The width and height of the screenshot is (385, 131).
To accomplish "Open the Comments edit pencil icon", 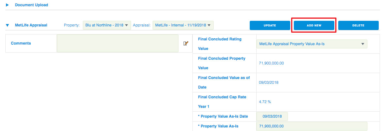I will [186, 43].
